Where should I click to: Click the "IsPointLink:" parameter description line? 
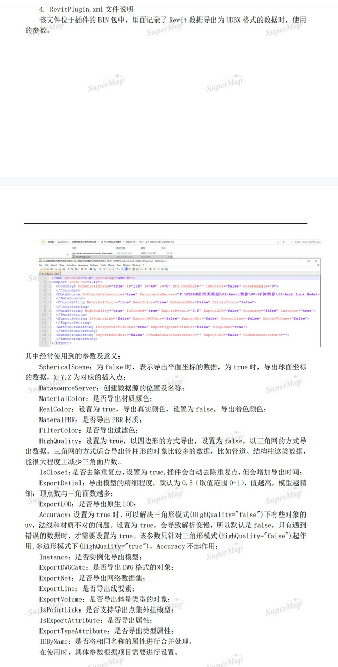click(107, 609)
